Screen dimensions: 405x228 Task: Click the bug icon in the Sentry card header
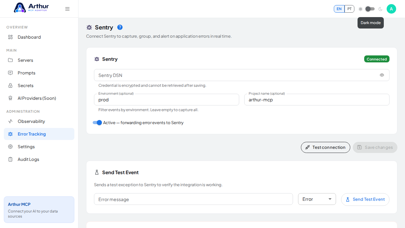[x=97, y=59]
